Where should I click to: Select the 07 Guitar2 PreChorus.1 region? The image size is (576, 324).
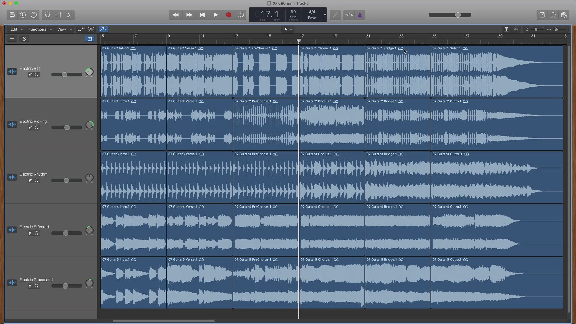click(266, 124)
